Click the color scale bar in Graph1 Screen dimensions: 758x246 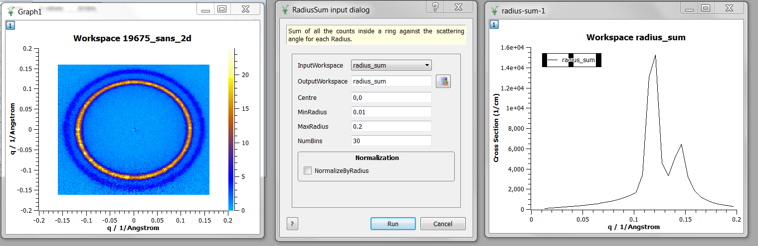tap(231, 129)
